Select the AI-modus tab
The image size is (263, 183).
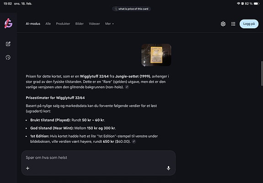click(x=33, y=24)
